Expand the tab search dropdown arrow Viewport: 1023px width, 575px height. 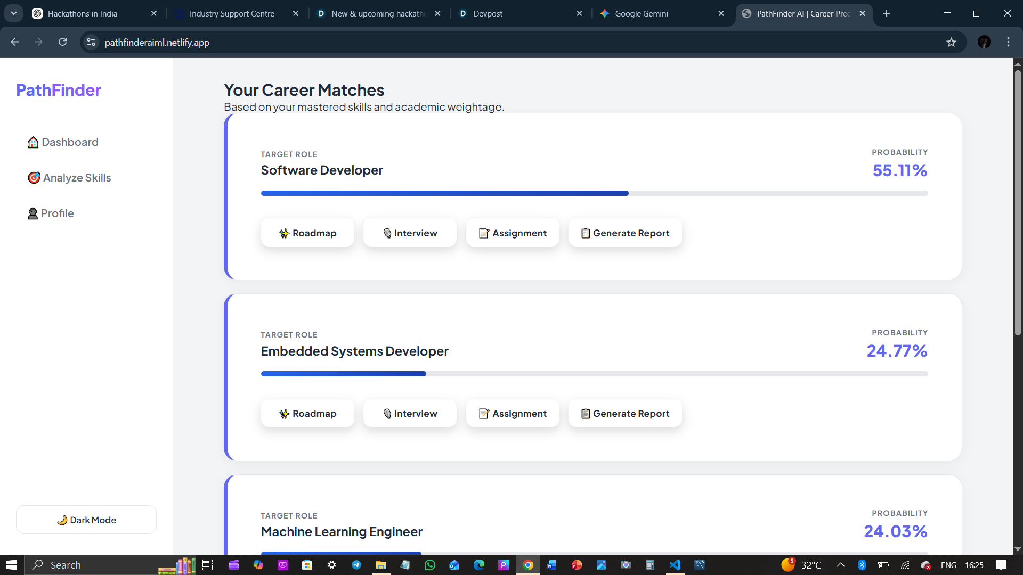pyautogui.click(x=14, y=13)
